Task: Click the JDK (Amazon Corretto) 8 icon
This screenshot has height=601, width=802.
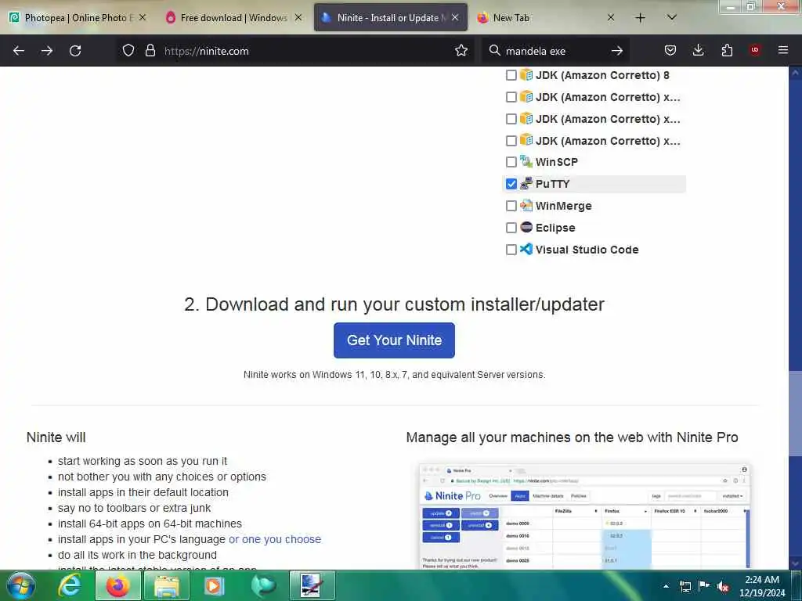Action: pyautogui.click(x=526, y=74)
